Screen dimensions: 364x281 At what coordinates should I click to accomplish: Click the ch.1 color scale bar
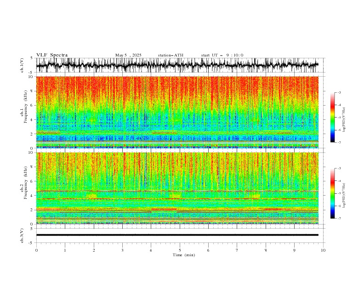(332, 118)
